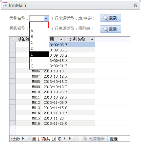Screen dimensions: 141x150
Task: Click the new blank record icon
Action: coord(76,139)
